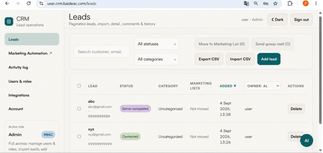
Task: Click phone number 99999999999
Action: (x=100, y=144)
